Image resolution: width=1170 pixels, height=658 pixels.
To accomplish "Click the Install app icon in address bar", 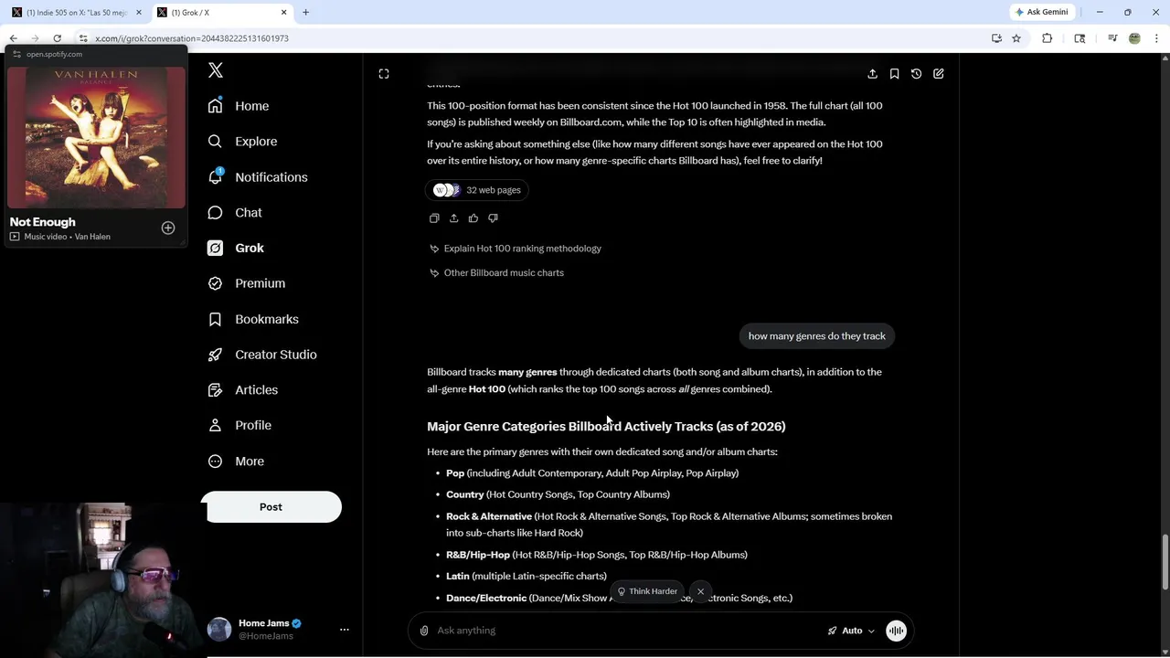I will (996, 38).
